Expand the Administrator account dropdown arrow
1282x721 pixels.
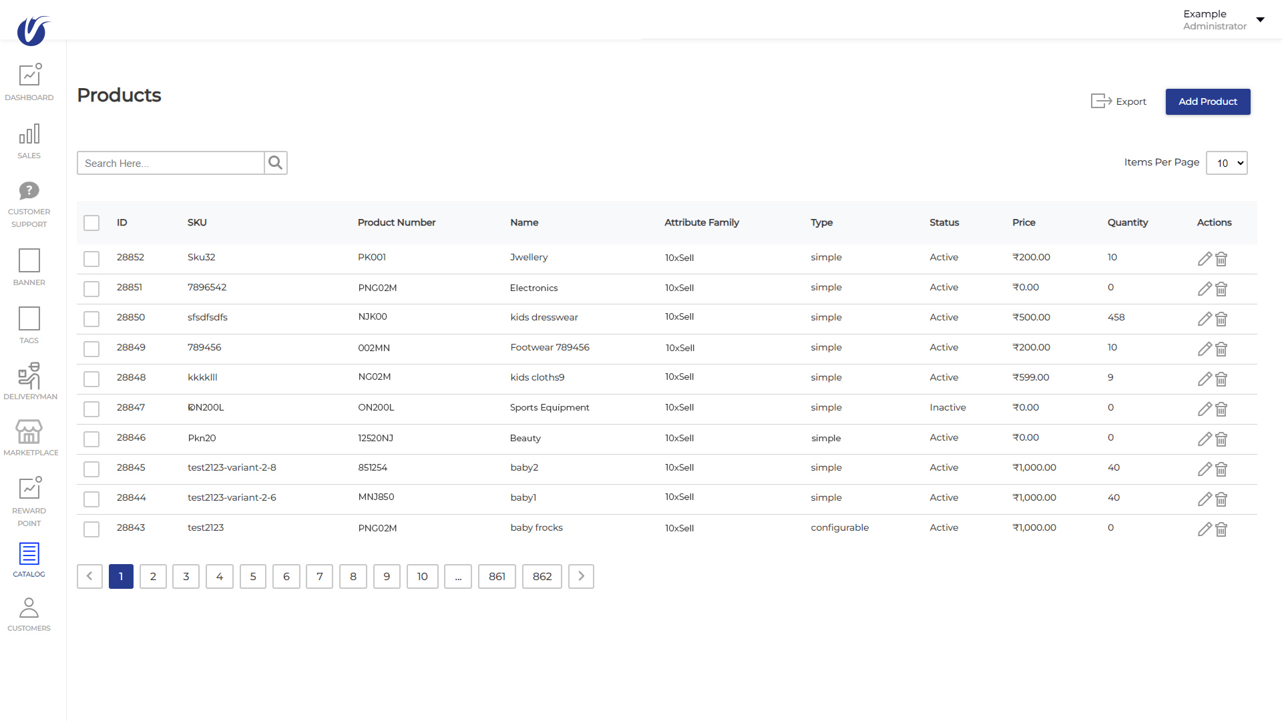click(1260, 19)
